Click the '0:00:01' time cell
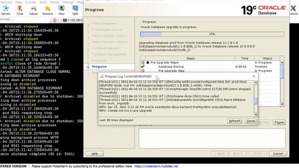Image resolution: width=299 pixels, height=168 pixels. coord(241,67)
